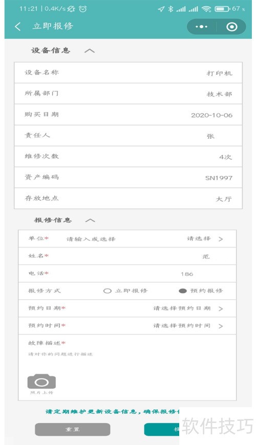
Task: Open the 请选择预约时间 picker
Action: coord(188,326)
